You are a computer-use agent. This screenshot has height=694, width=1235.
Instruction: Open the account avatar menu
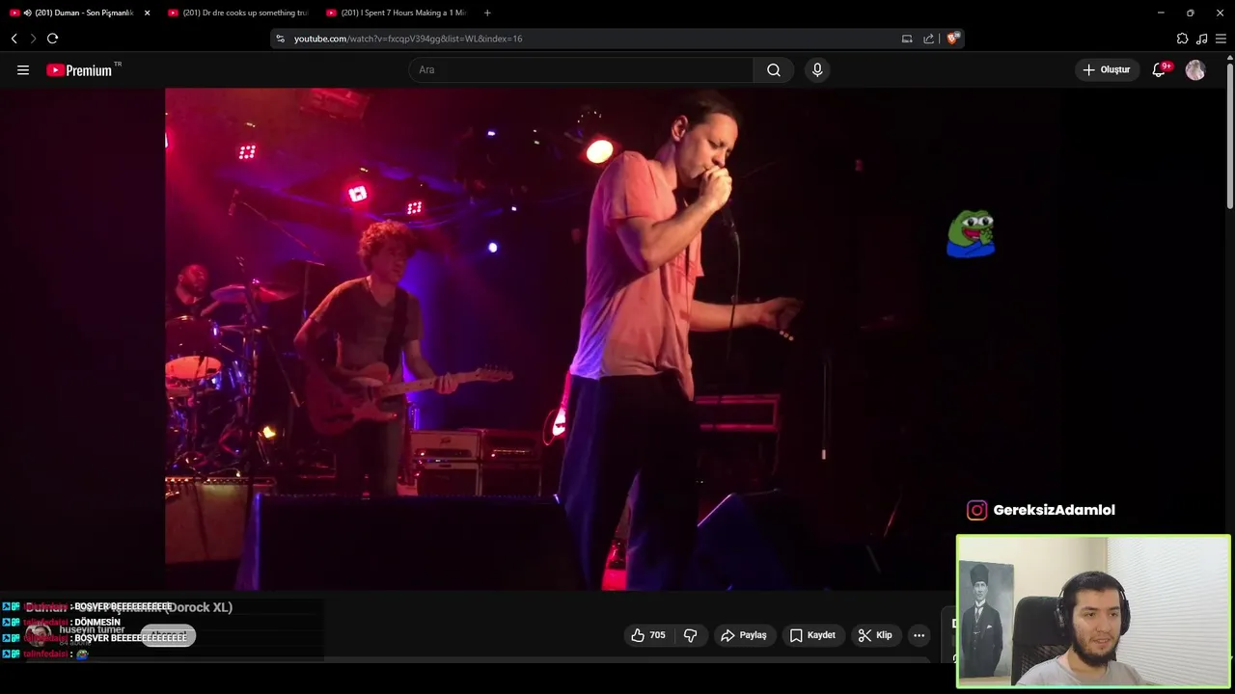(x=1195, y=70)
